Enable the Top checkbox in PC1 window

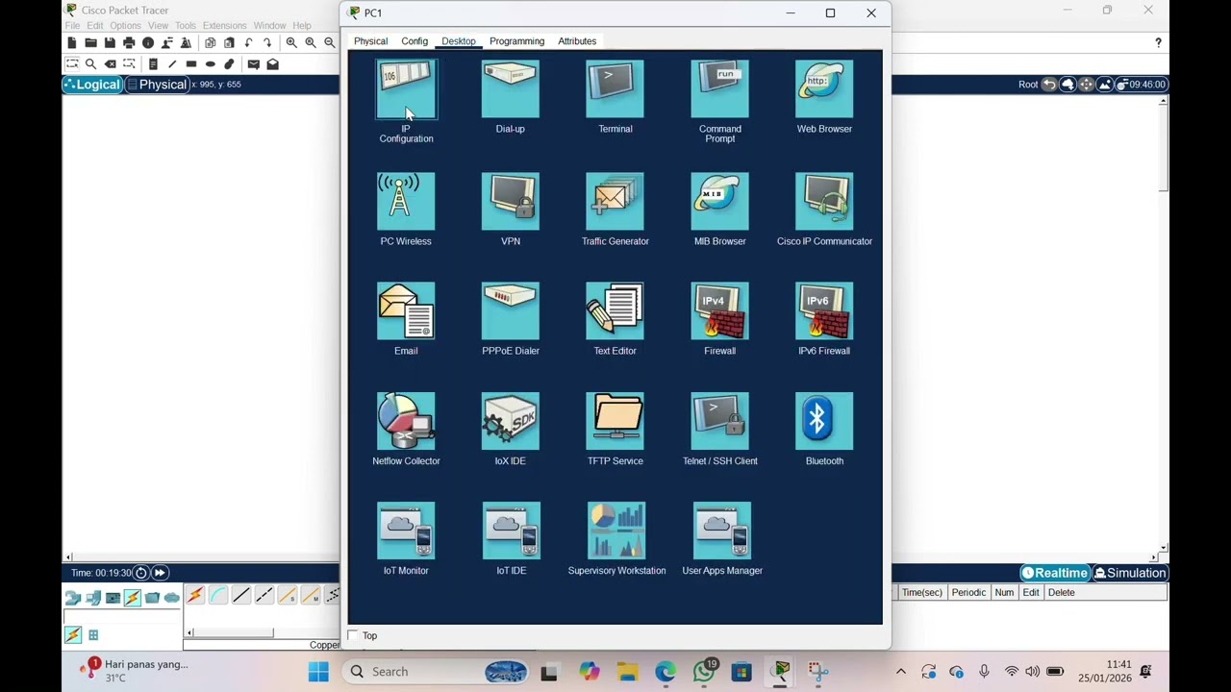click(x=353, y=635)
